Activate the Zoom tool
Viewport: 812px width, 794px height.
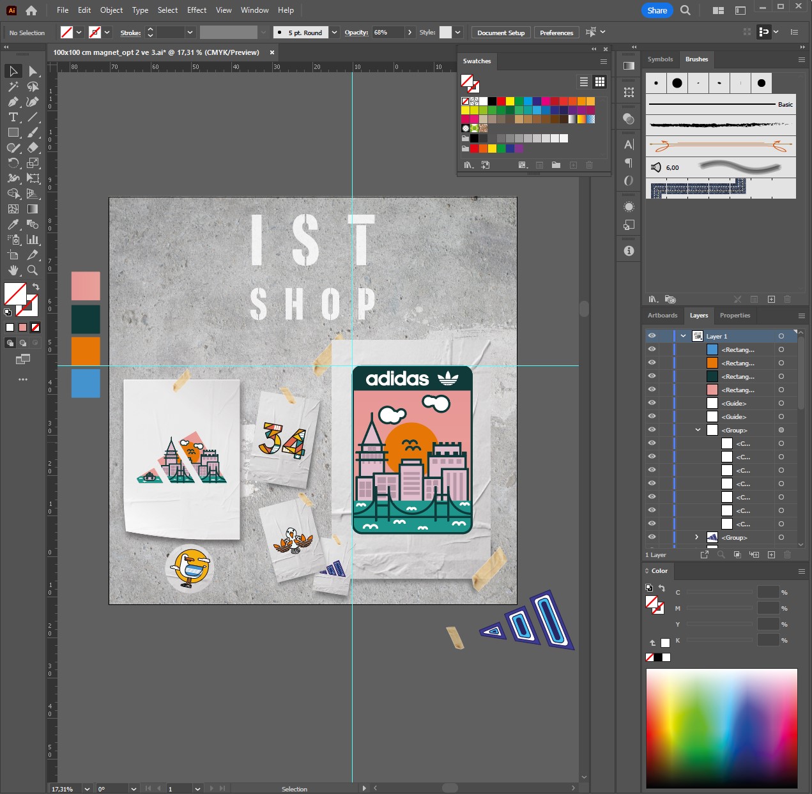33,270
